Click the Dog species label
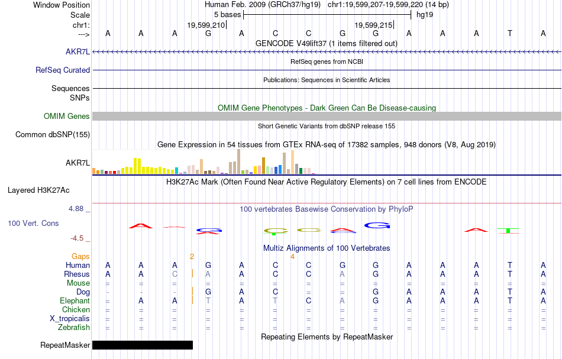562x359 pixels. 83,292
